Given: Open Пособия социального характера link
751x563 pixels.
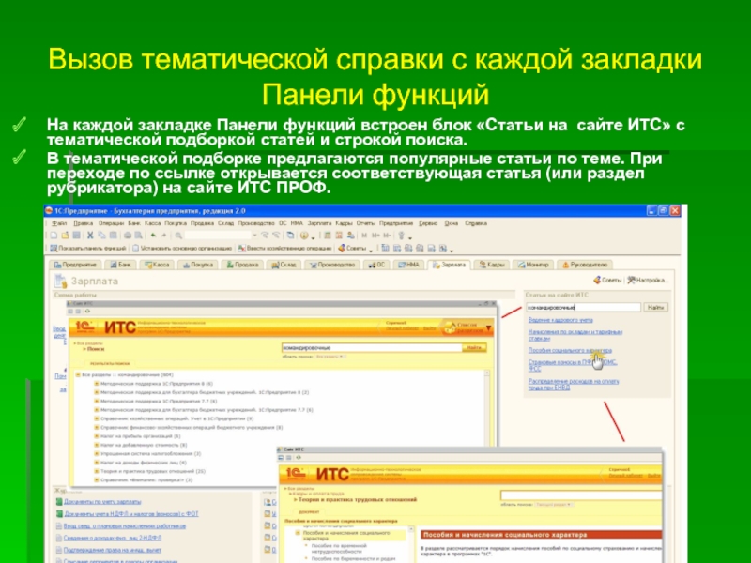Looking at the screenshot, I should pos(570,350).
